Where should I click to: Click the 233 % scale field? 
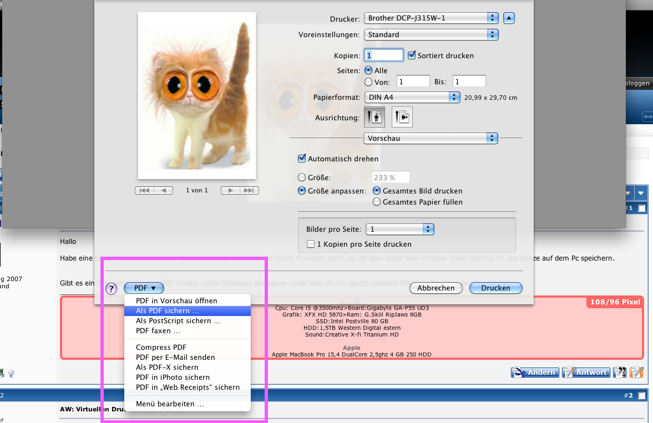click(x=391, y=177)
